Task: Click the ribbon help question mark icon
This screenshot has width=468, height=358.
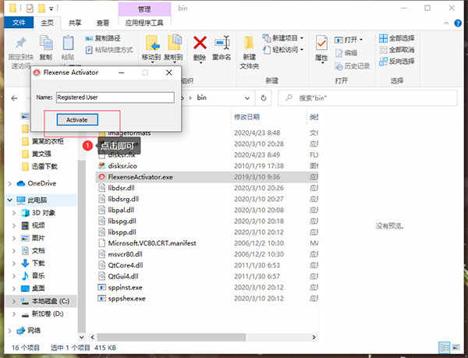Action: coord(458,23)
